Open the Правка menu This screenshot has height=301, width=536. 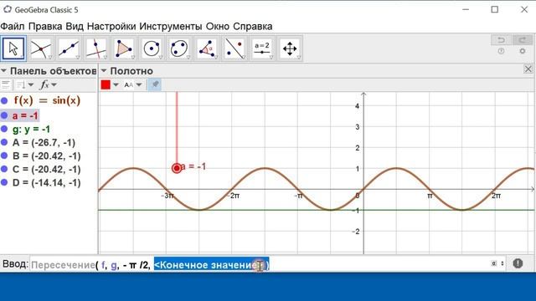click(x=45, y=26)
